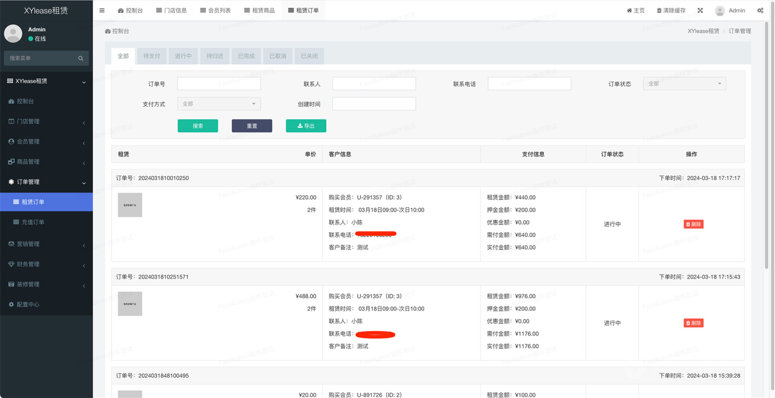Image resolution: width=775 pixels, height=398 pixels.
Task: Expand 门店管理 sidebar menu
Action: click(46, 121)
